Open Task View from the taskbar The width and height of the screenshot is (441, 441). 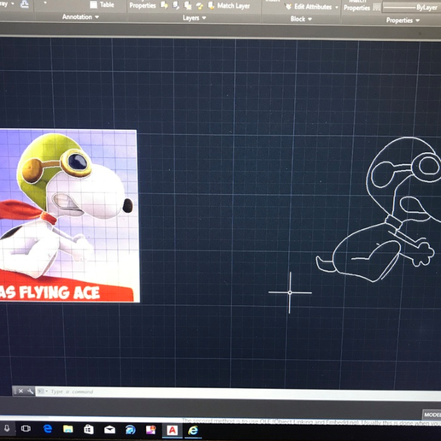pos(26,429)
